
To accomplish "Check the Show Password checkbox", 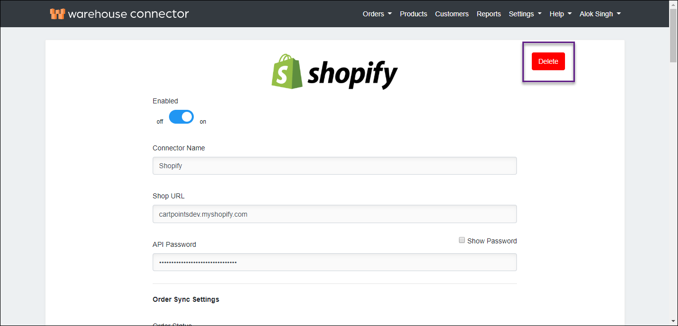I will click(462, 240).
